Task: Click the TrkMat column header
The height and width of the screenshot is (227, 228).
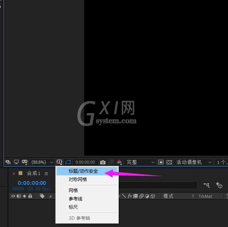Action: (205, 196)
